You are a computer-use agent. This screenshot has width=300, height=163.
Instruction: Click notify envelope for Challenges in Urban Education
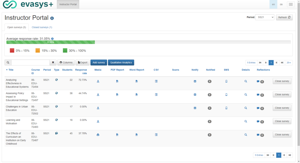(x=195, y=108)
